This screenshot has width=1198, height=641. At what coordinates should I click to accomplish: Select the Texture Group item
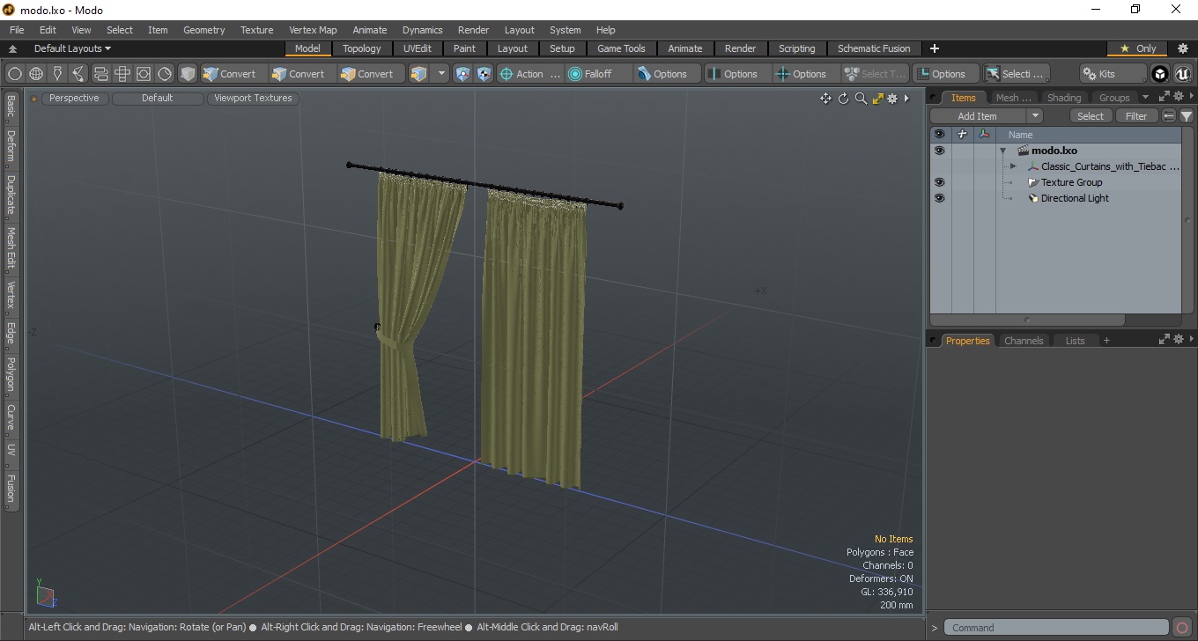1071,182
